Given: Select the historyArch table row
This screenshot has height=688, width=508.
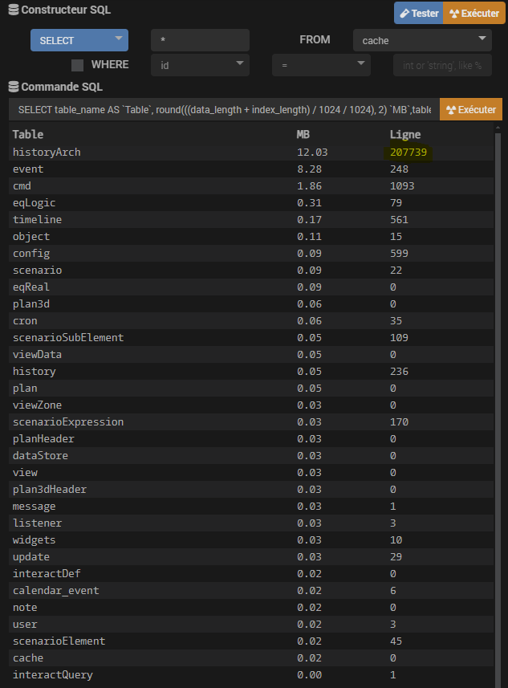Looking at the screenshot, I should [x=47, y=152].
